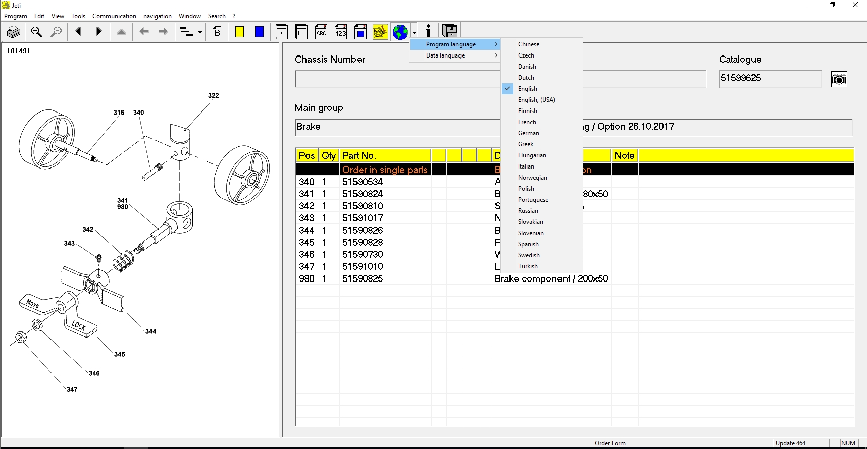Open the Window menu

(x=190, y=16)
